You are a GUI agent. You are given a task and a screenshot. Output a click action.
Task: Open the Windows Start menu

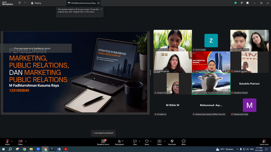pos(3,149)
